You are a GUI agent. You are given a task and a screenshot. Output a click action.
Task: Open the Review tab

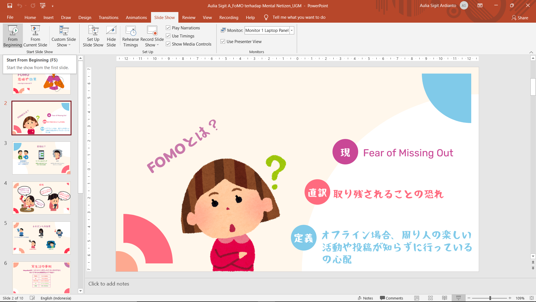pyautogui.click(x=189, y=17)
